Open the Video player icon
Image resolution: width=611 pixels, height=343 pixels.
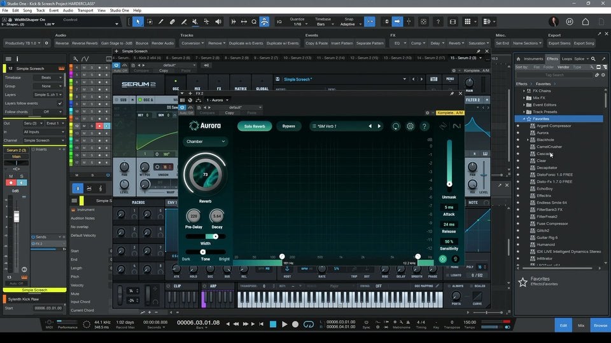453,22
